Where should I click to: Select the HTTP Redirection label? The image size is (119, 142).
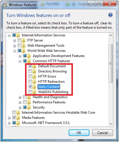(51, 82)
